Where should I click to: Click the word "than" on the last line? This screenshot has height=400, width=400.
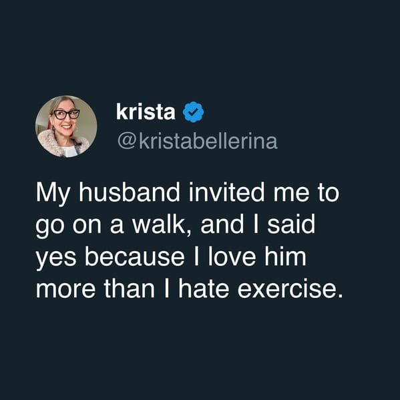coord(130,289)
